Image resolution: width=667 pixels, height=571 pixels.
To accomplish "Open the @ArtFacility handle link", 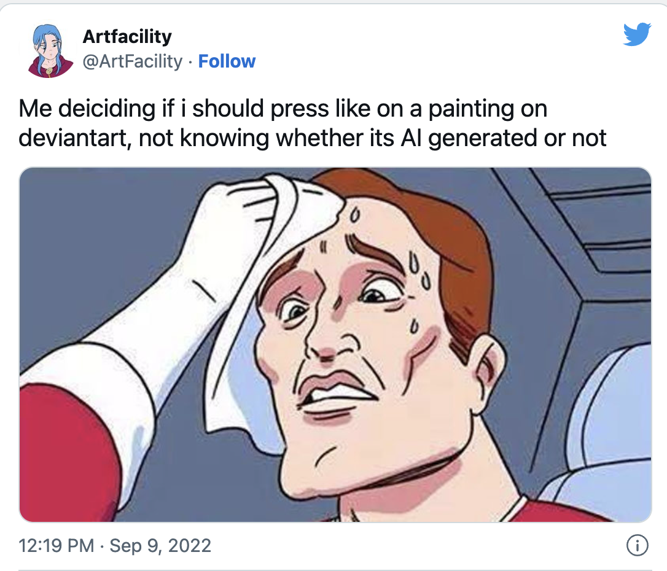I will click(x=132, y=61).
